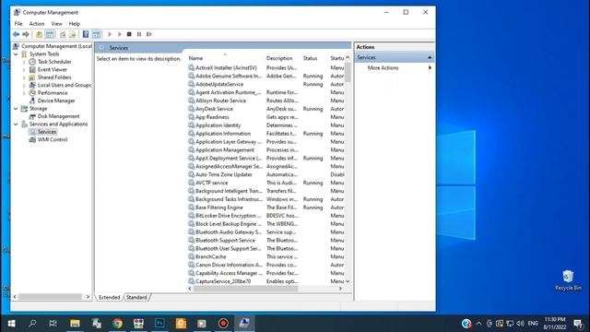Screen dimensions: 590x332
Task: Collapse the Services and Applications node
Action: point(16,125)
